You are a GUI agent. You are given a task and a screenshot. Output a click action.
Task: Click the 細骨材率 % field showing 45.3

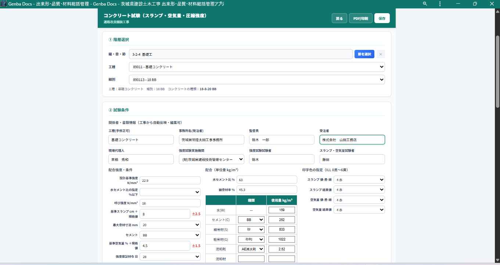267,189
